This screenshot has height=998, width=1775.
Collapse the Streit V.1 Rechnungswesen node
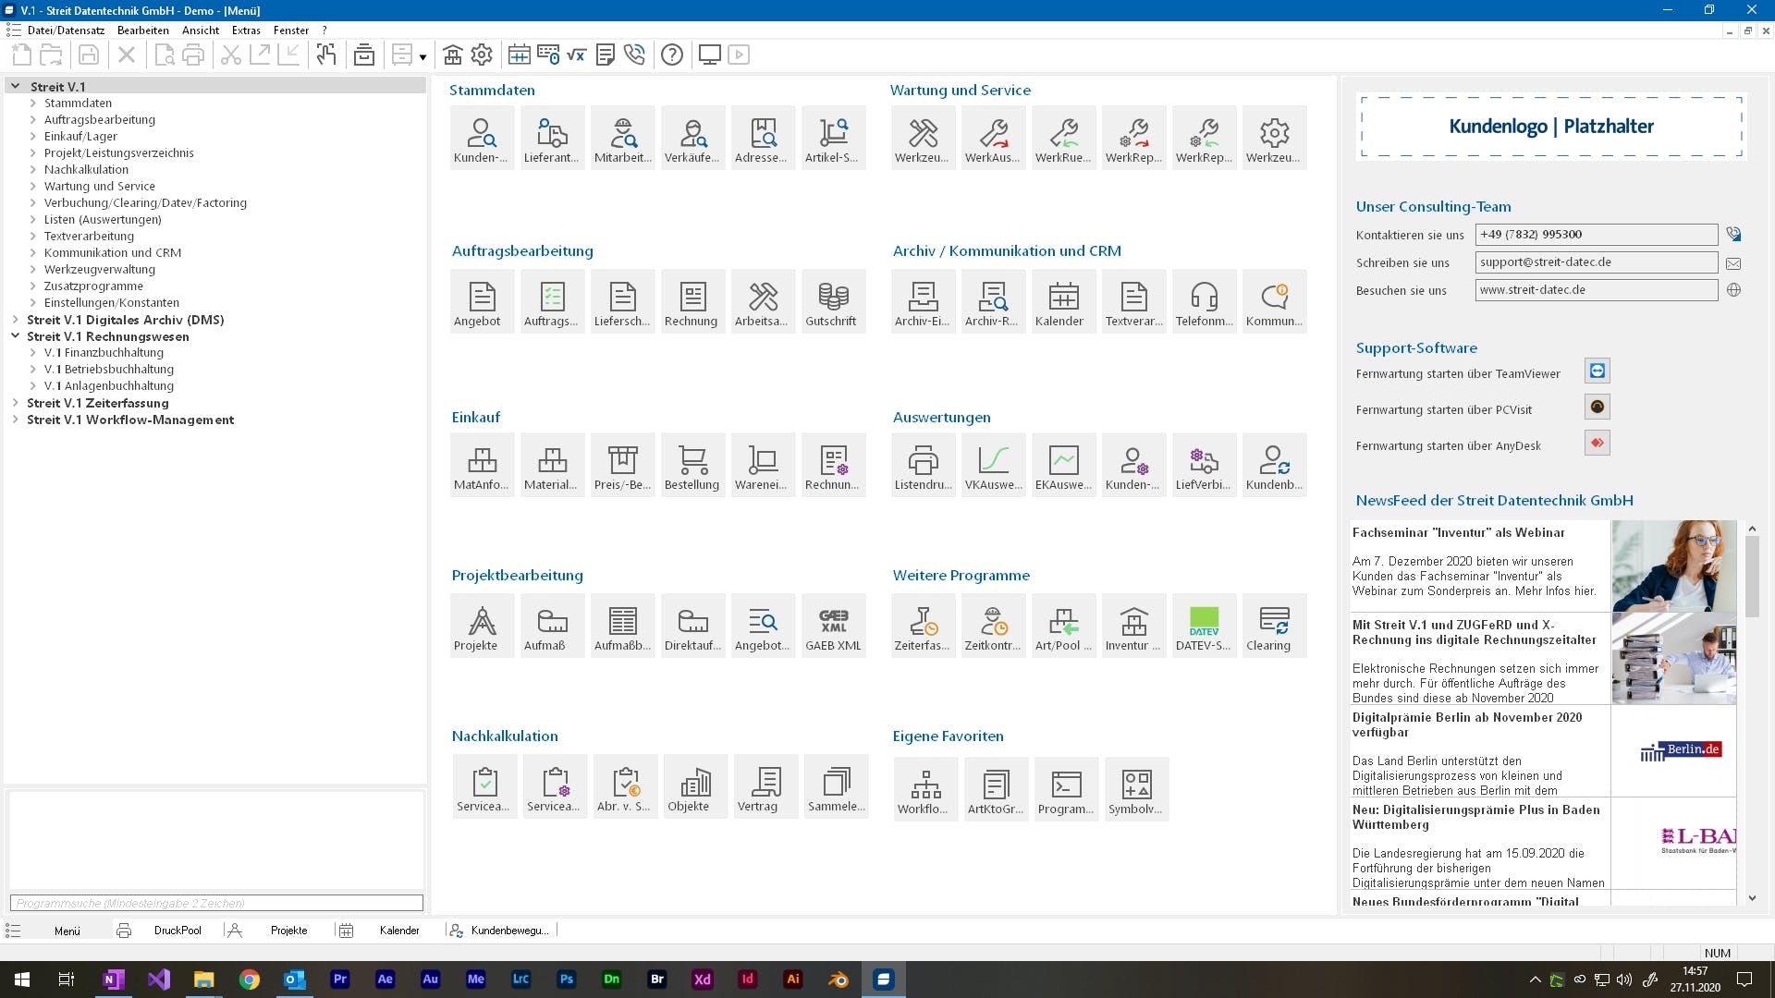click(16, 336)
